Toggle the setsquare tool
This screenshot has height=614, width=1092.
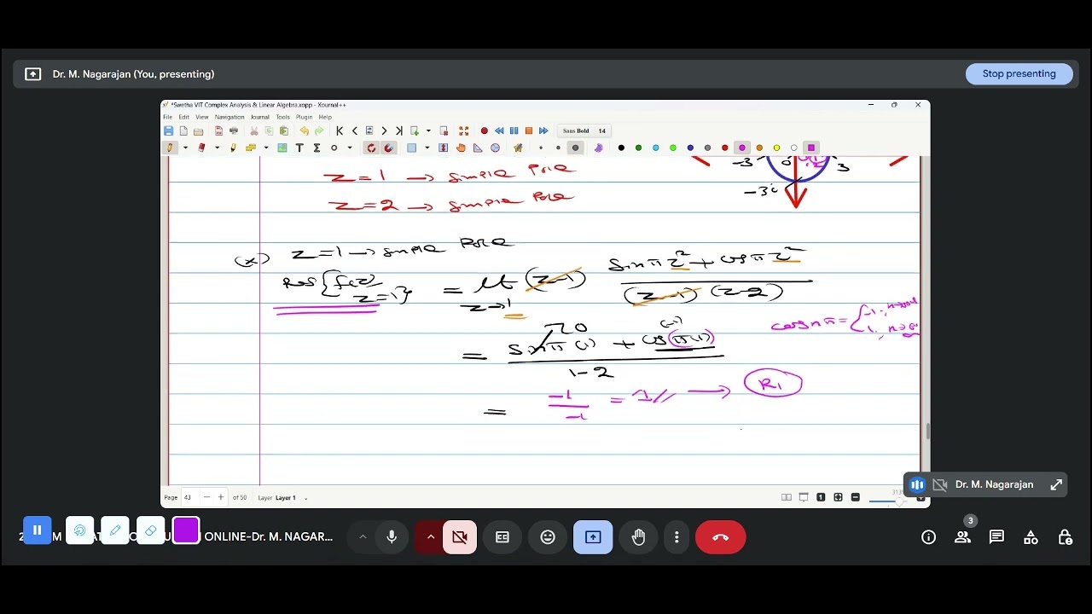[478, 148]
